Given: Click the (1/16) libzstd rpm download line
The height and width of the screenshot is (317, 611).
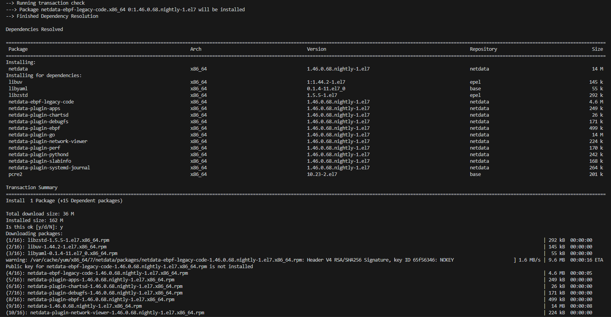Looking at the screenshot, I should click(x=57, y=240).
